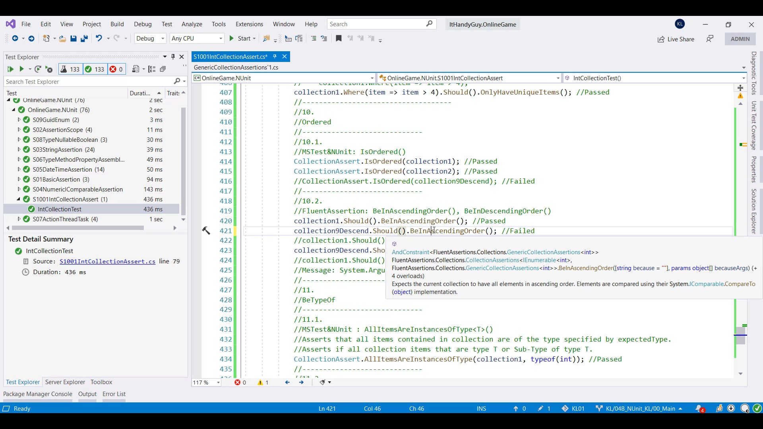Viewport: 763px width, 429px height.
Task: Toggle the 133 passed tests filter
Action: [95, 69]
